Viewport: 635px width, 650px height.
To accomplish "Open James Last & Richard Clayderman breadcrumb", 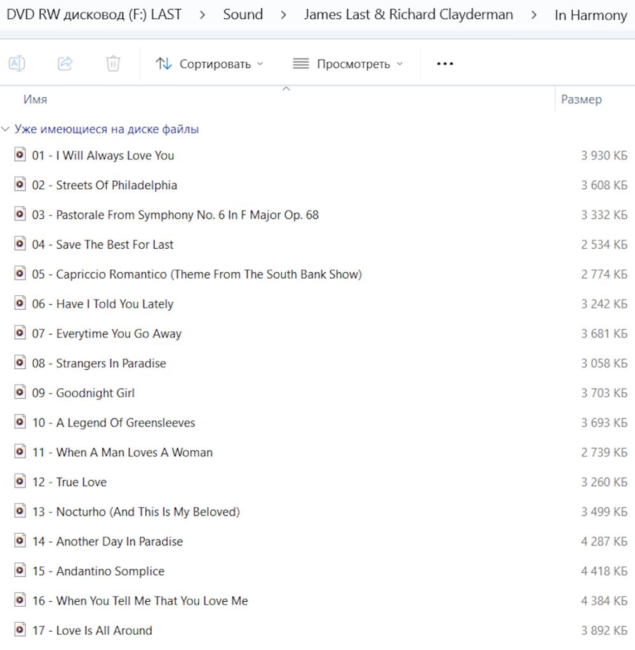I will 408,15.
